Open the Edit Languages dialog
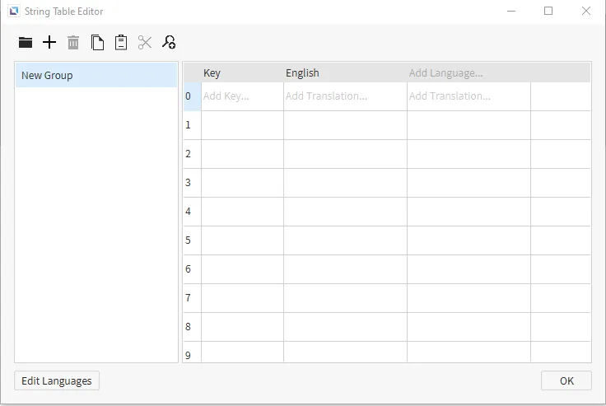 pos(57,381)
